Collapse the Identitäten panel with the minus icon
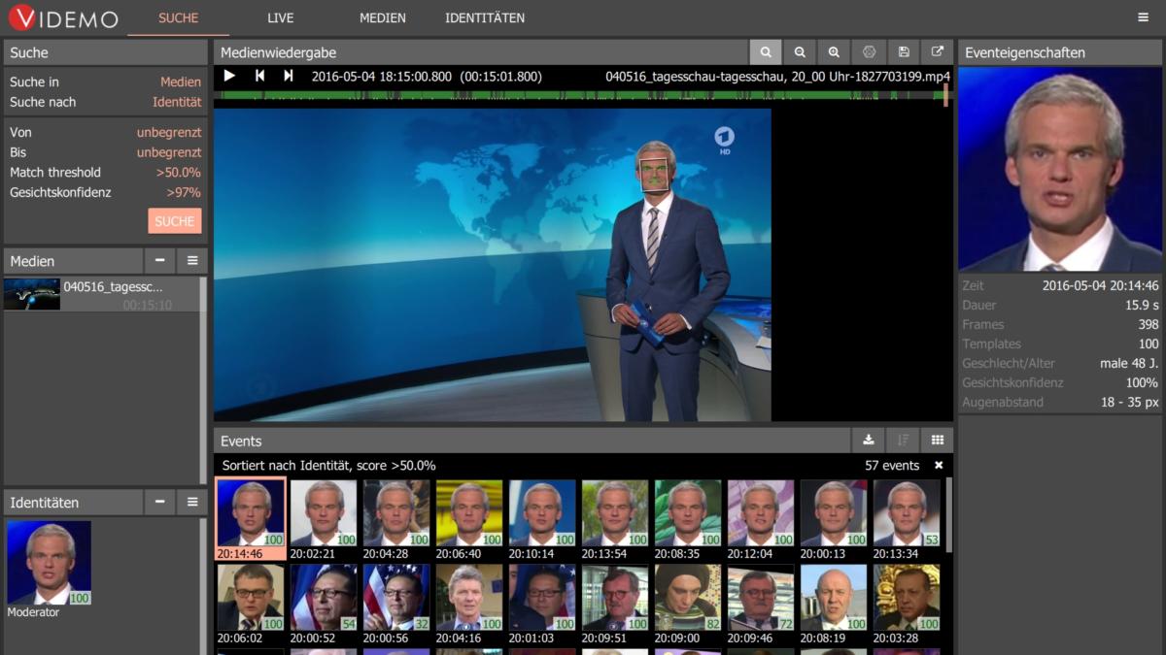This screenshot has height=655, width=1166. 158,502
